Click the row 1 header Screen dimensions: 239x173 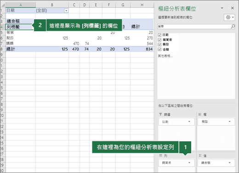[3, 11]
